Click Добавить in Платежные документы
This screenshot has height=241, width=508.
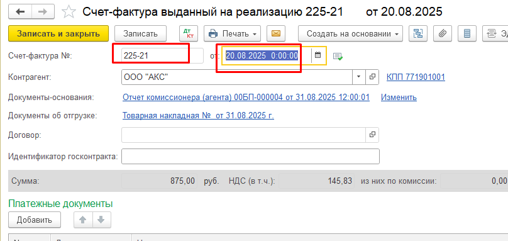[35, 220]
